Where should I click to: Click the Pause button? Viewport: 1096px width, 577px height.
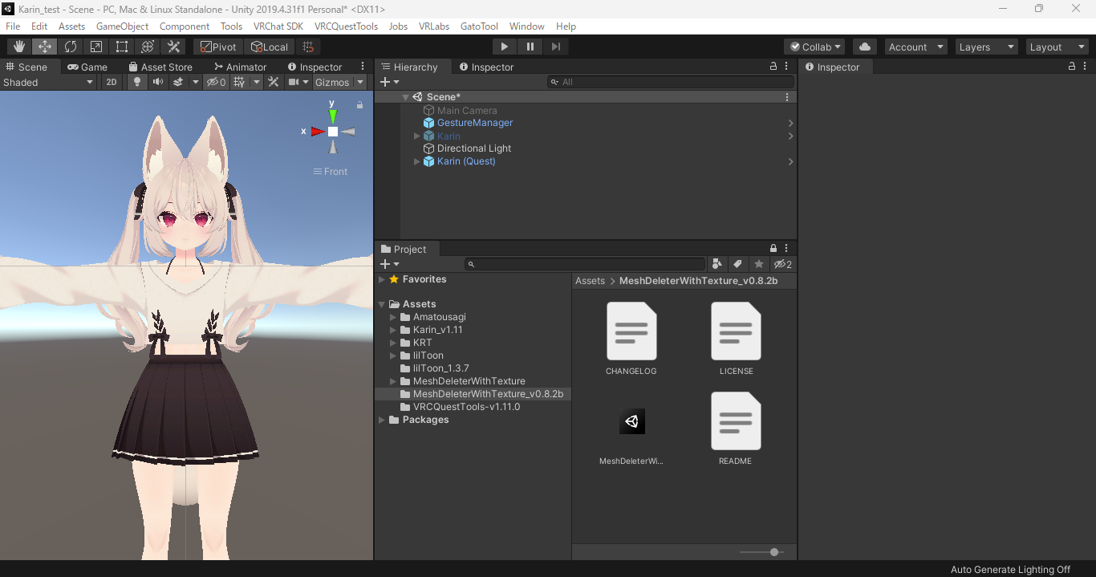530,47
